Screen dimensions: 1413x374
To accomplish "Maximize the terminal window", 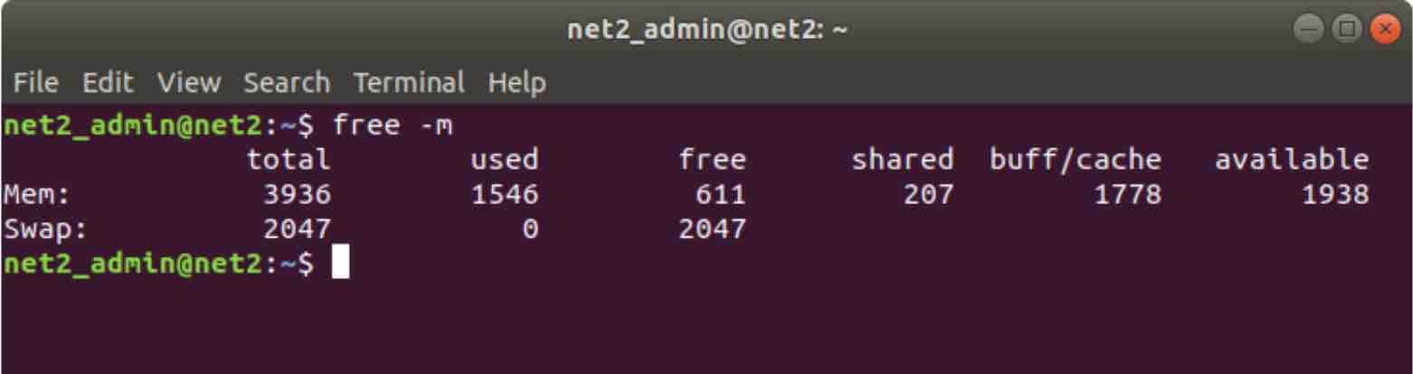I will point(1350,29).
